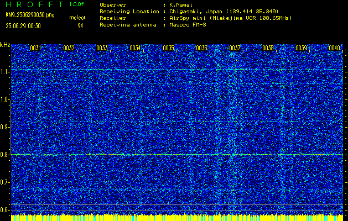The height and width of the screenshot is (221, 348).
Task: Click the 0038 time marker
Action: [268, 48]
